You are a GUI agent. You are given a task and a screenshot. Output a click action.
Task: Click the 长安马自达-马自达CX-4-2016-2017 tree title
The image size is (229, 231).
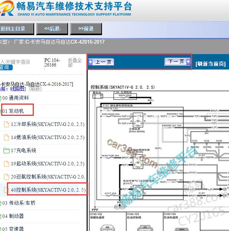coord(37,84)
